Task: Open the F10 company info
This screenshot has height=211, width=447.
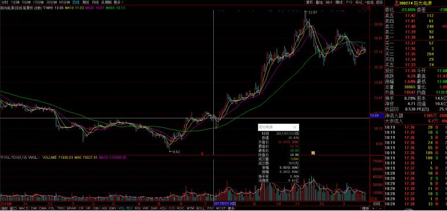Action: point(349,2)
